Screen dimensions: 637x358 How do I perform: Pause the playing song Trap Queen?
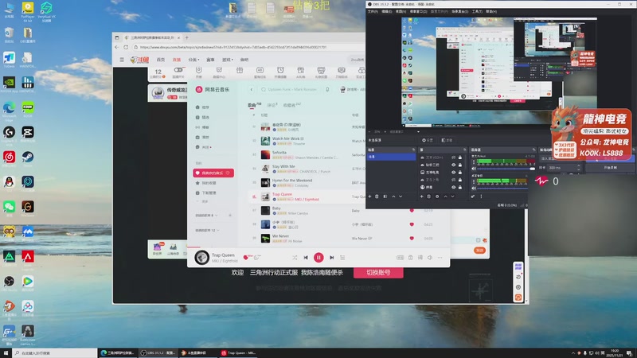click(318, 257)
